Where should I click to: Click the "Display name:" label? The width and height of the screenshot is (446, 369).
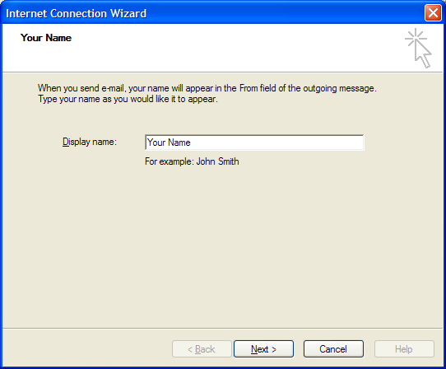pyautogui.click(x=90, y=142)
